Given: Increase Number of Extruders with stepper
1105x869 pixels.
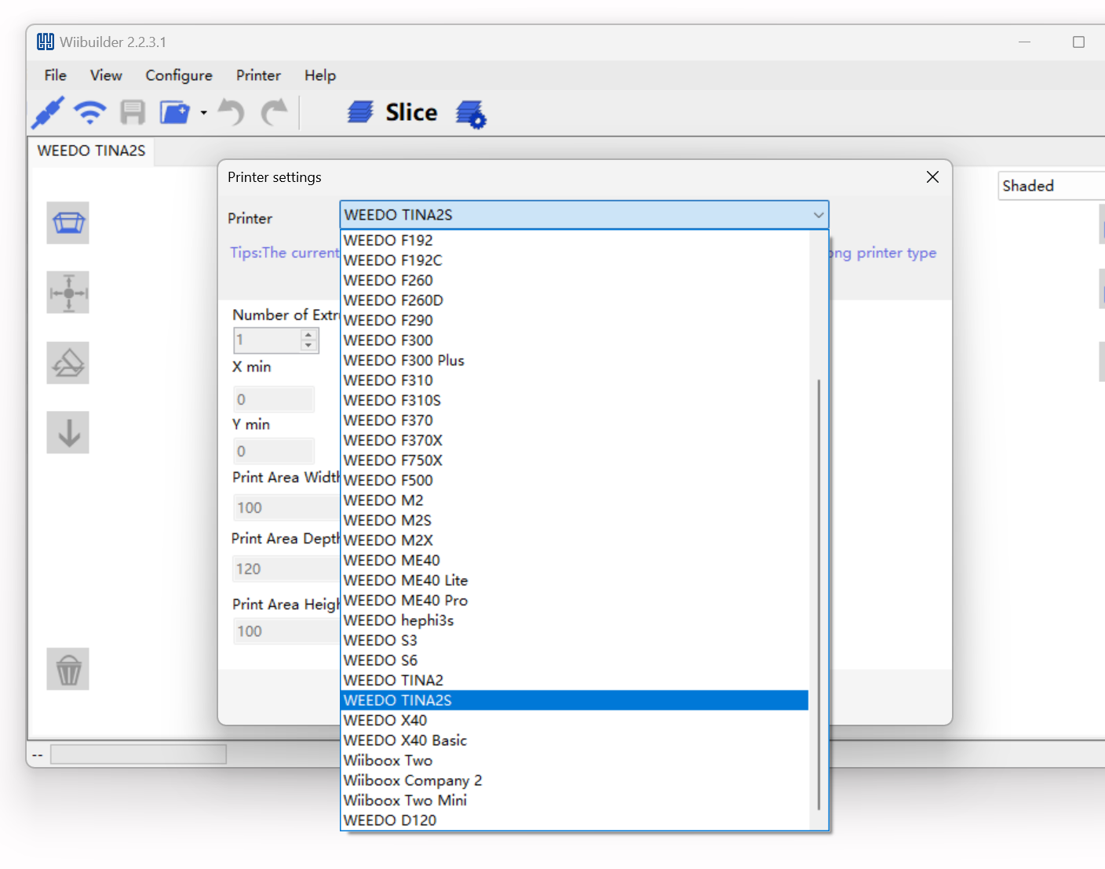Looking at the screenshot, I should [309, 336].
